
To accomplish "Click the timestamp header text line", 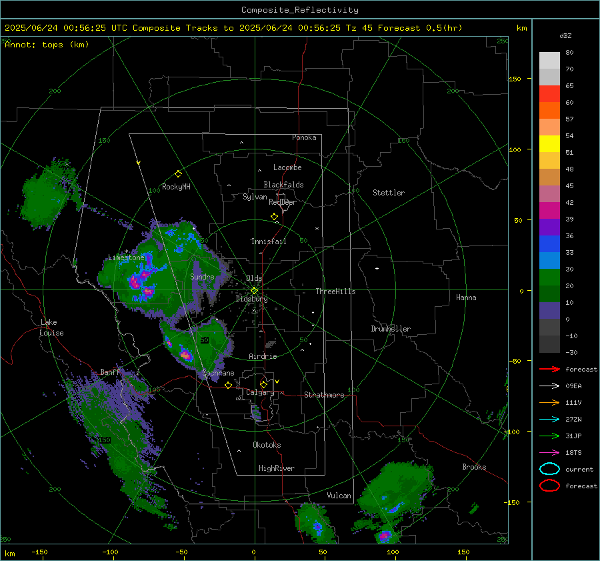I will pyautogui.click(x=233, y=28).
